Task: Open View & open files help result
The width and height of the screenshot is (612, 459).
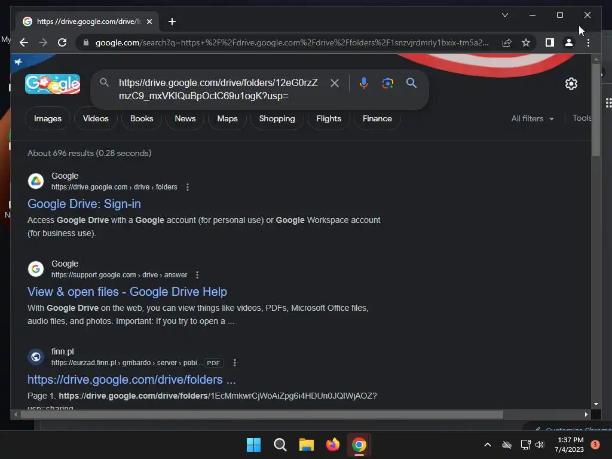Action: click(x=127, y=292)
